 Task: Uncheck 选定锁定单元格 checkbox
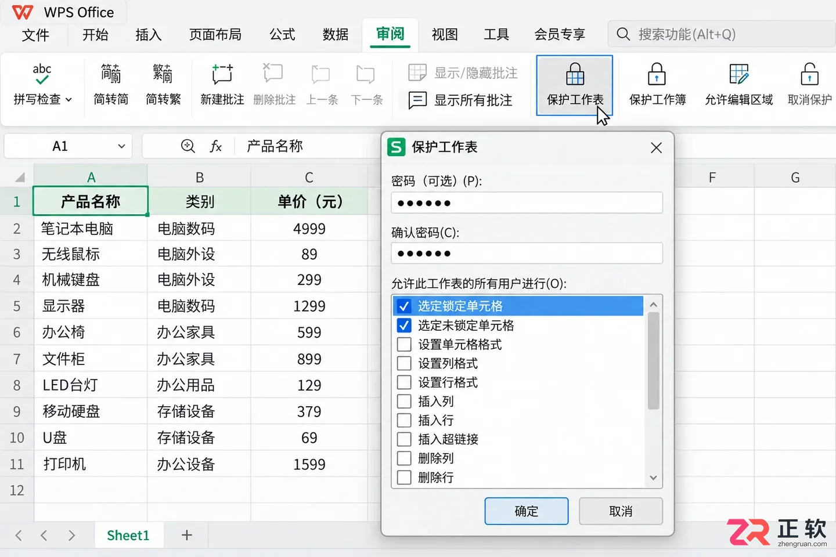(404, 306)
